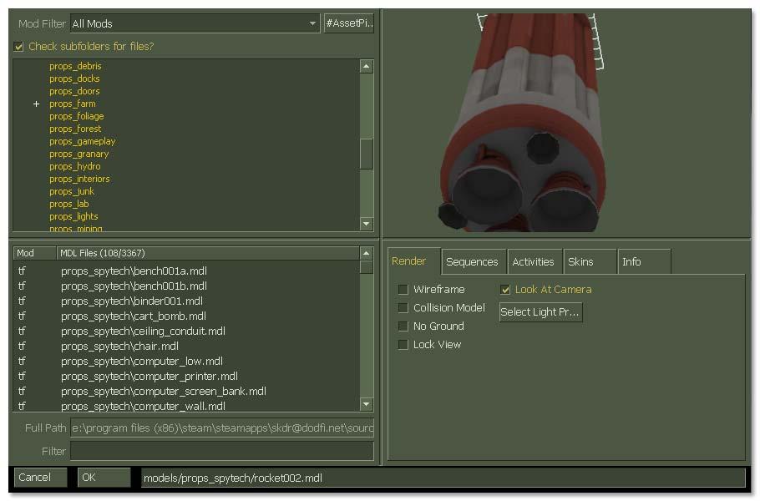Switch to the Sequences tab
This screenshot has height=501, width=760.
(474, 261)
